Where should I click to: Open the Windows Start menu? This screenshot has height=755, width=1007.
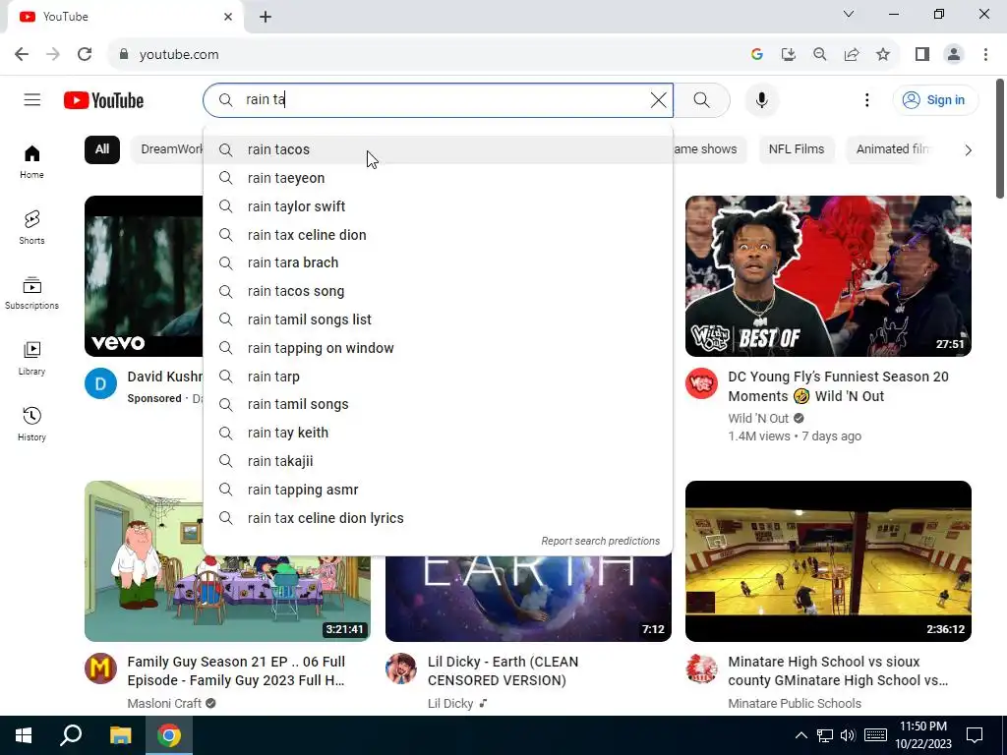pyautogui.click(x=24, y=735)
